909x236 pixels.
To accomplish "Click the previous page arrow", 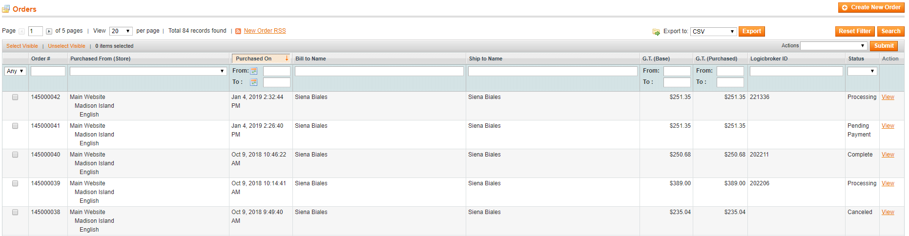I will [21, 31].
